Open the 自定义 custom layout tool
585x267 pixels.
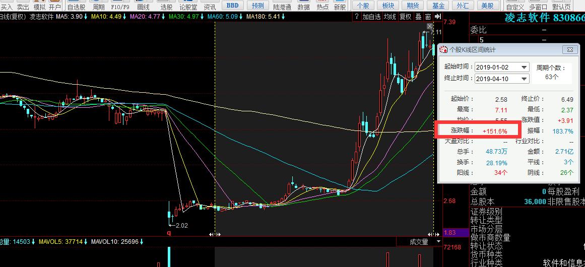(x=515, y=7)
